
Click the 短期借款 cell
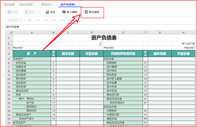(123, 63)
